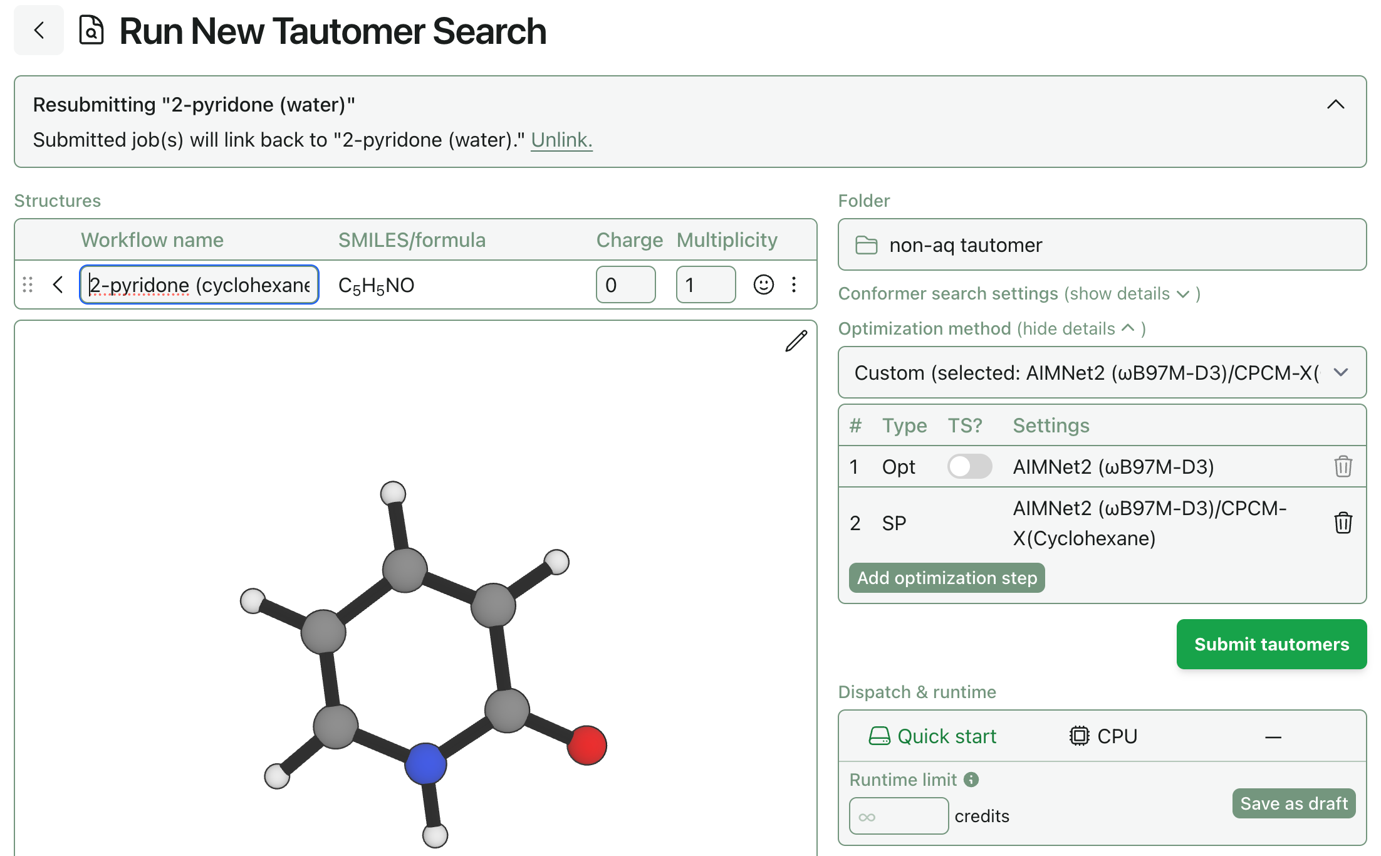Click the runtime limit credits field
Screen dimensions: 1381x856
(x=898, y=816)
